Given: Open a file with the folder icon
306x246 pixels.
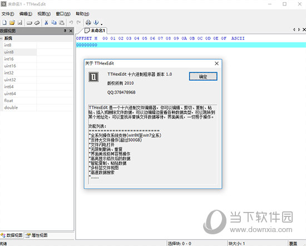Looking at the screenshot, I should click(x=12, y=23).
